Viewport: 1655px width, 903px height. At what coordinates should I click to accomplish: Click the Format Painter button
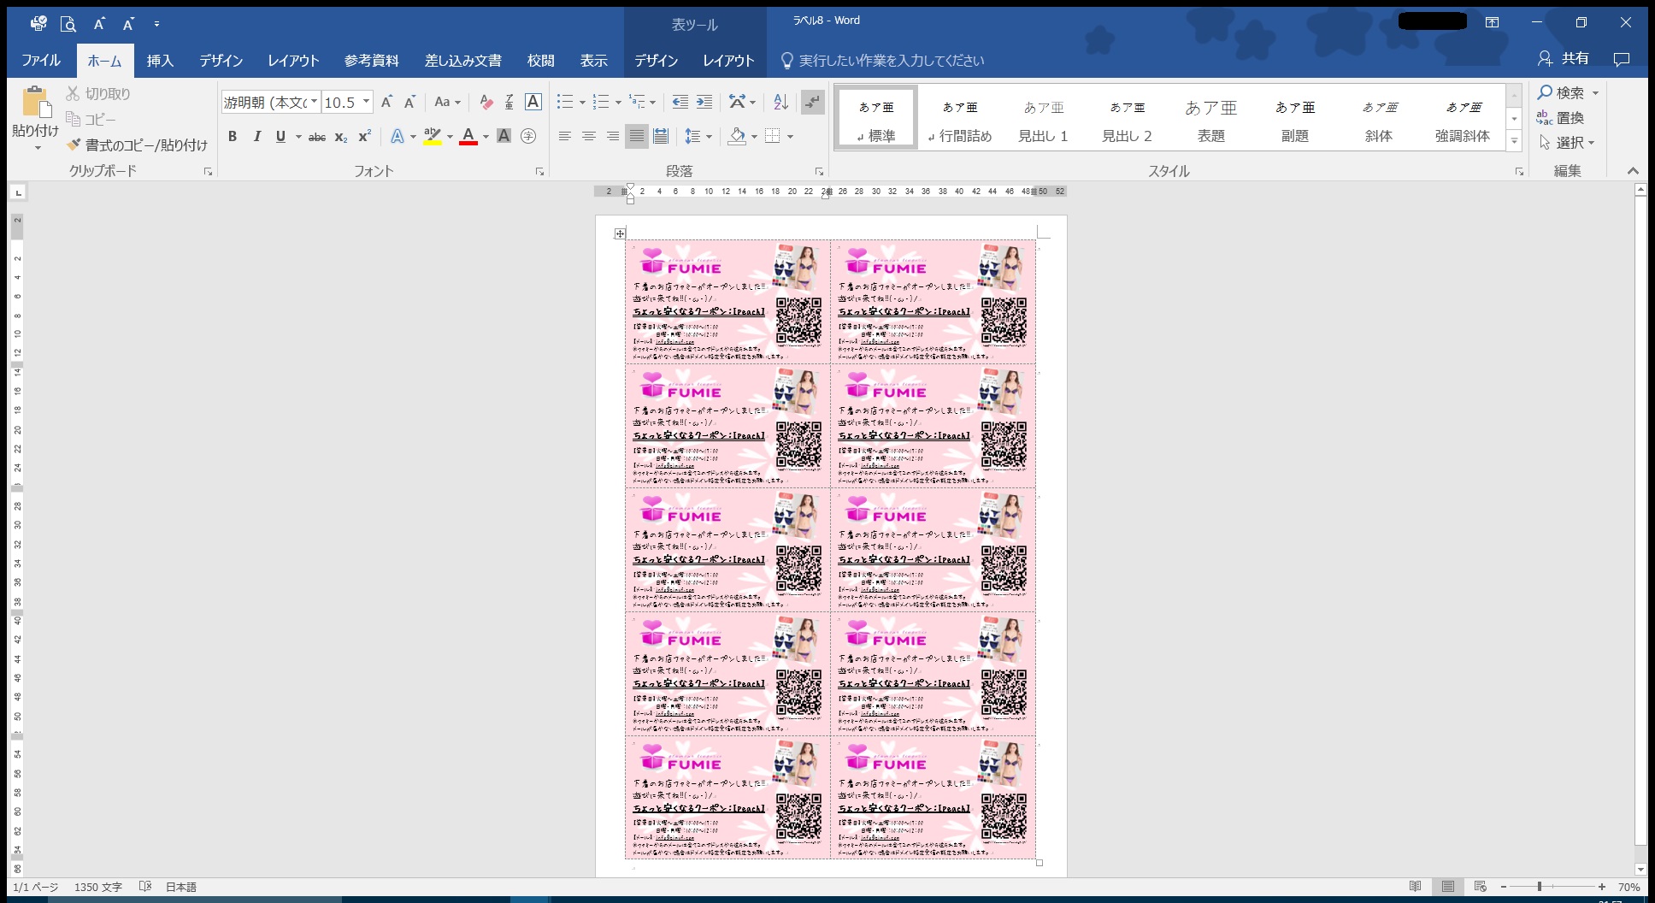click(137, 145)
